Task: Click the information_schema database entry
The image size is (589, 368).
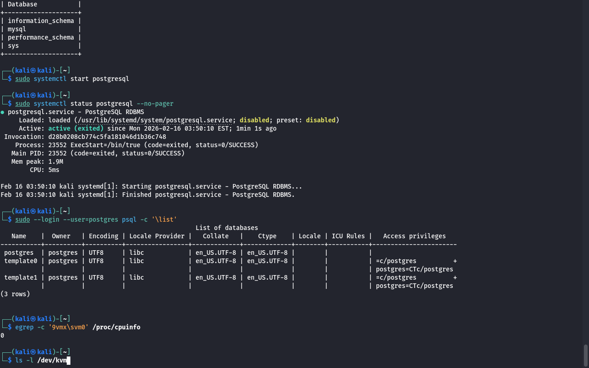Action: click(41, 21)
